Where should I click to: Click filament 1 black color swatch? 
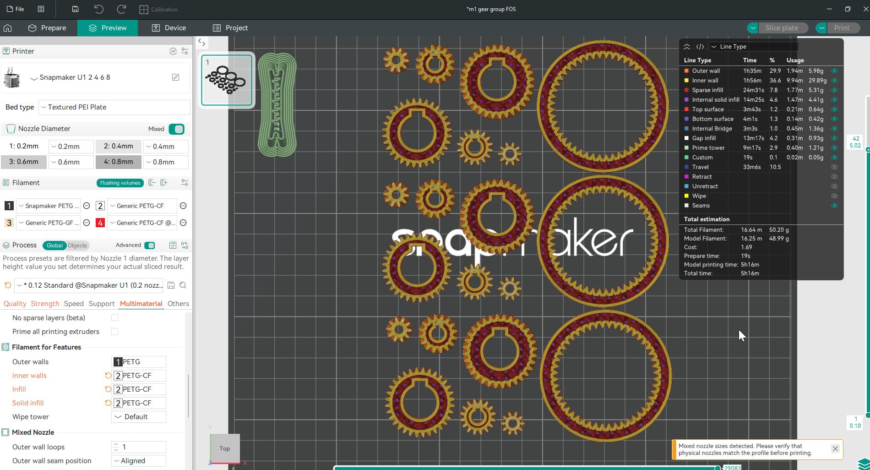click(9, 206)
